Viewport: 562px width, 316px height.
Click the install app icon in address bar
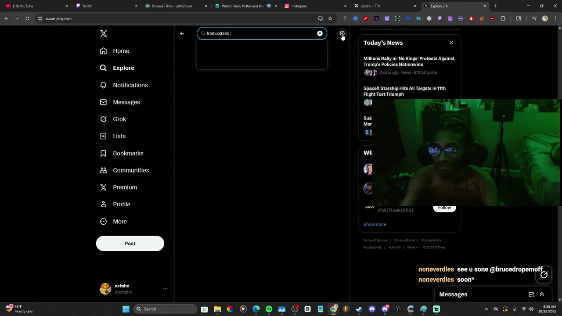[321, 18]
